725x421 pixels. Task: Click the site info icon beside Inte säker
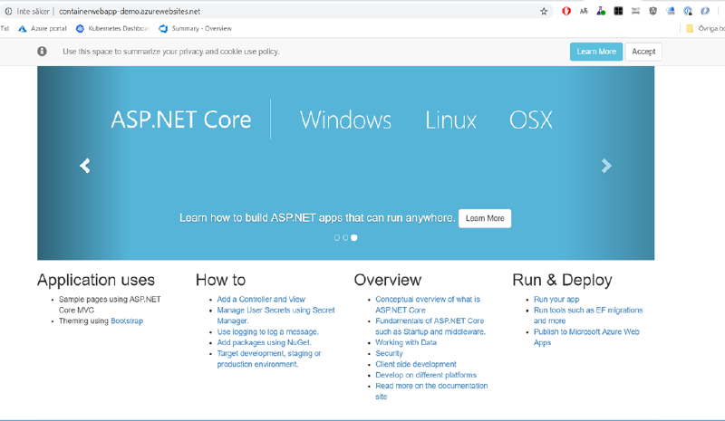point(8,12)
